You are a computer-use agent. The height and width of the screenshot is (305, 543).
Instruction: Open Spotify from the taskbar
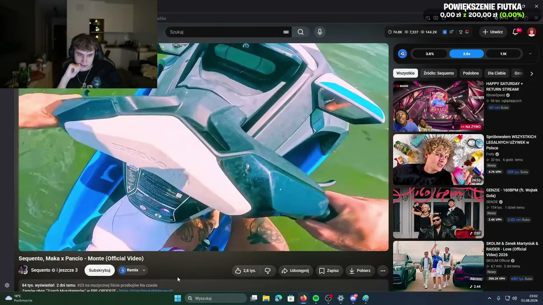pyautogui.click(x=316, y=298)
